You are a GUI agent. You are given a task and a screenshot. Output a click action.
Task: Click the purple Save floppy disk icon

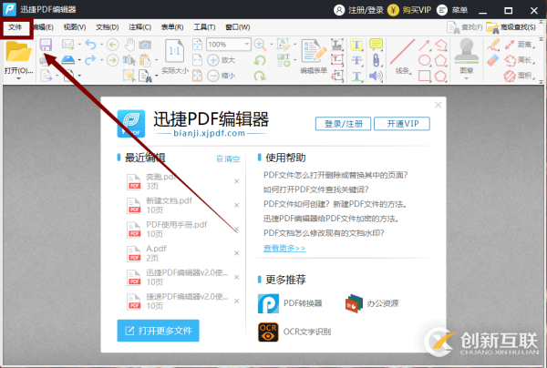coord(46,45)
